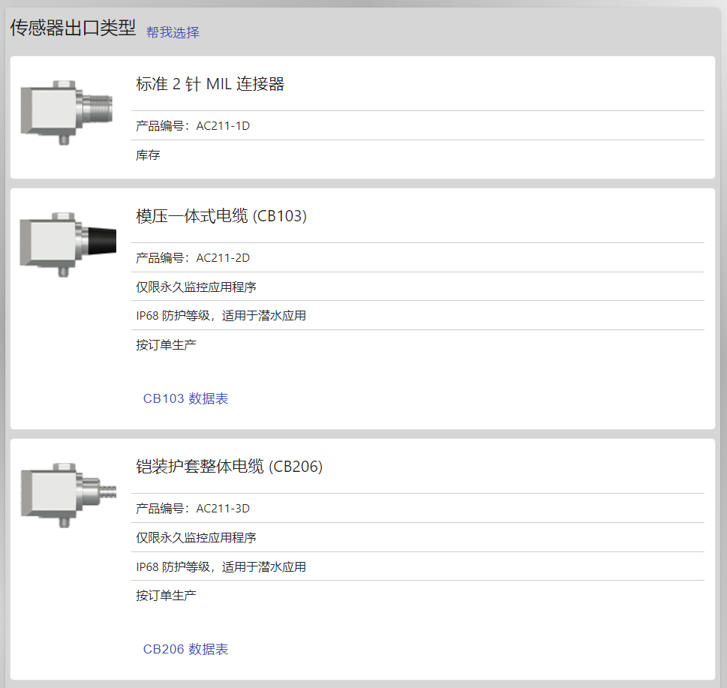
Task: Select the 铠装护套整体电缆 CB206 sensor image
Action: pos(68,494)
